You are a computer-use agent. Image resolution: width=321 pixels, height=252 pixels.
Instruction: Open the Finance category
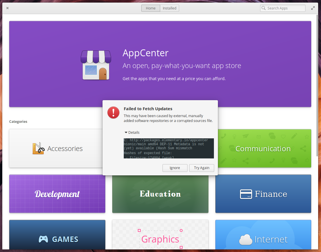coord(263,194)
